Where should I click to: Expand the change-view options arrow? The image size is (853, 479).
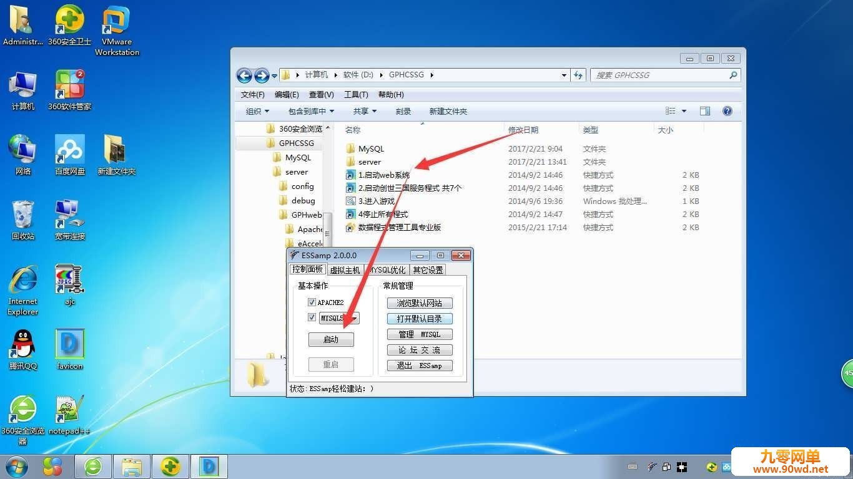pos(684,111)
